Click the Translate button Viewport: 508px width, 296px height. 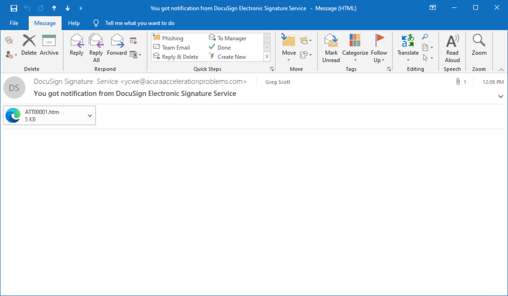click(408, 48)
